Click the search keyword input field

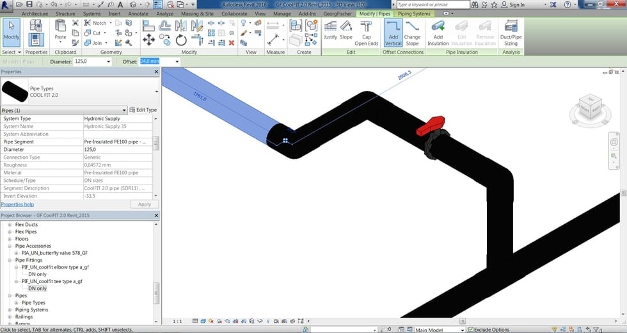tap(433, 4)
